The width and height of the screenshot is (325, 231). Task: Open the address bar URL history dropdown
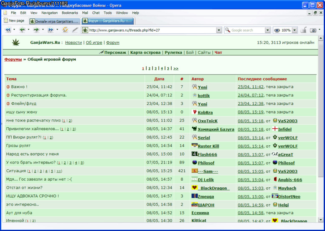tap(219, 30)
